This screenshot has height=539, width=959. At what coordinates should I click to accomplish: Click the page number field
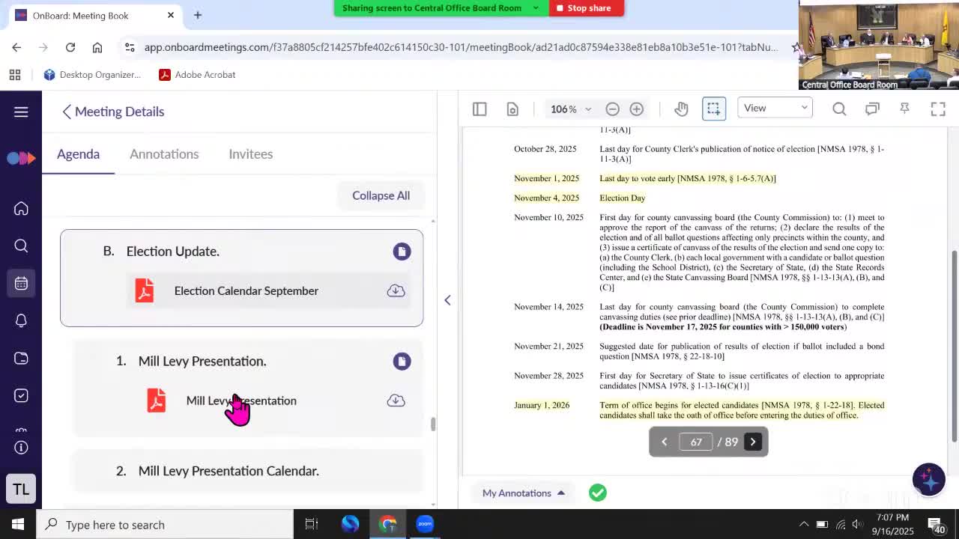[x=696, y=442]
